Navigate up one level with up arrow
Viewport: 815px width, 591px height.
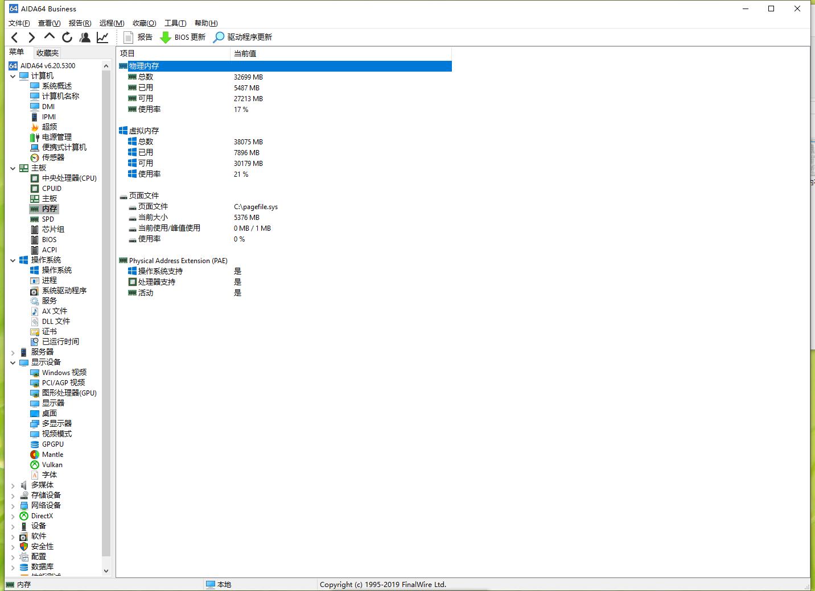coord(50,37)
